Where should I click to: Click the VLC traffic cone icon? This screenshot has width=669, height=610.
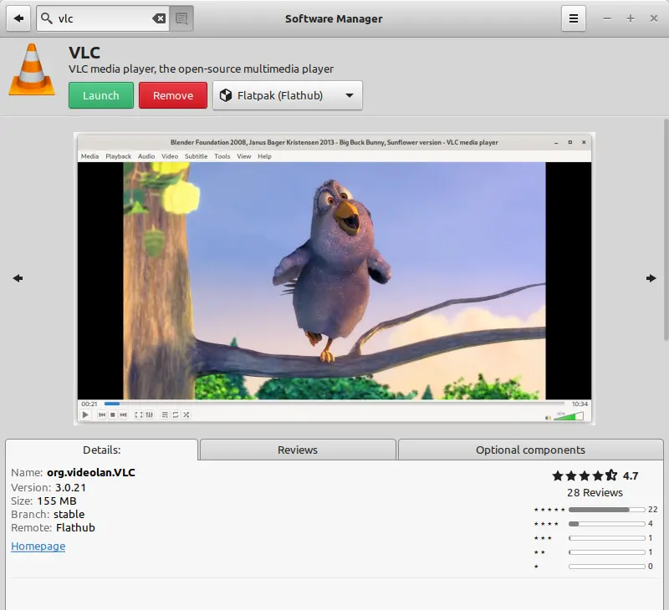click(32, 69)
